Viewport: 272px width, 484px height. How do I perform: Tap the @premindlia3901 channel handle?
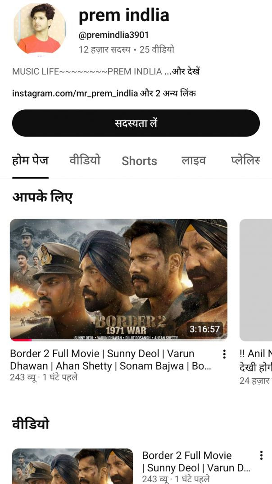click(114, 35)
